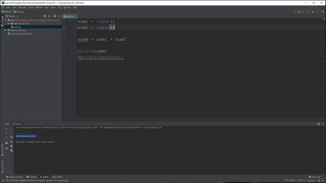This screenshot has height=183, width=326.
Task: Open the Tools menu
Action: [x=53, y=7]
